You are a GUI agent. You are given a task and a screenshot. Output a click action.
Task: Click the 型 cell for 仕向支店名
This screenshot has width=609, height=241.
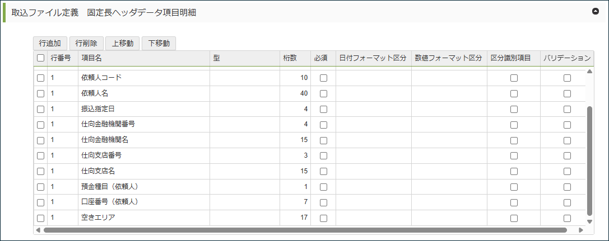click(244, 171)
